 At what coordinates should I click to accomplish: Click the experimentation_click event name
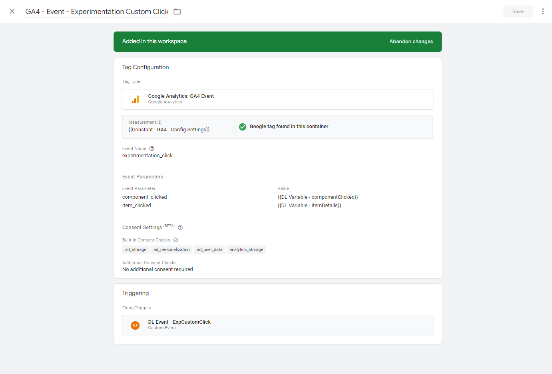click(147, 156)
